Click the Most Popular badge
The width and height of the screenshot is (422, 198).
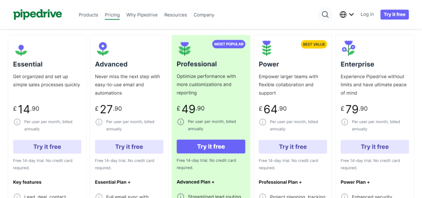tap(229, 44)
